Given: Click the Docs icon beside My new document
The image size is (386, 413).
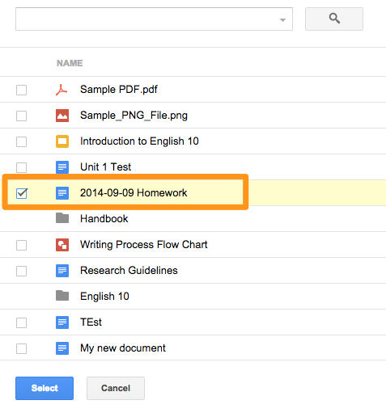Looking at the screenshot, I should [x=62, y=348].
